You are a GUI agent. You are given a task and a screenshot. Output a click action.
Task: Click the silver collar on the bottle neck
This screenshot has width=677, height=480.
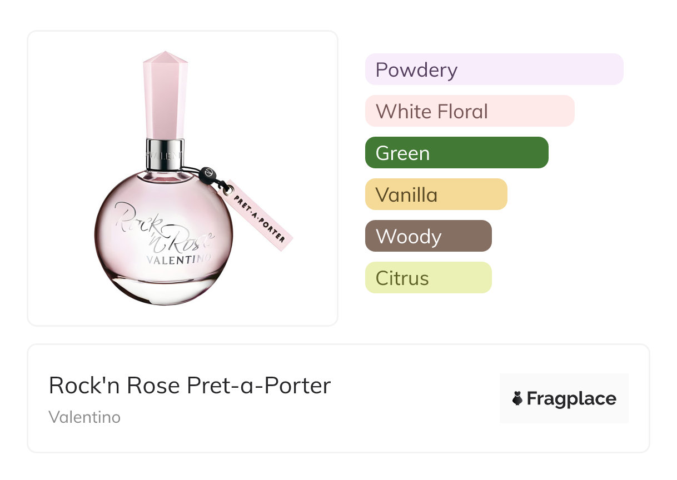point(165,154)
